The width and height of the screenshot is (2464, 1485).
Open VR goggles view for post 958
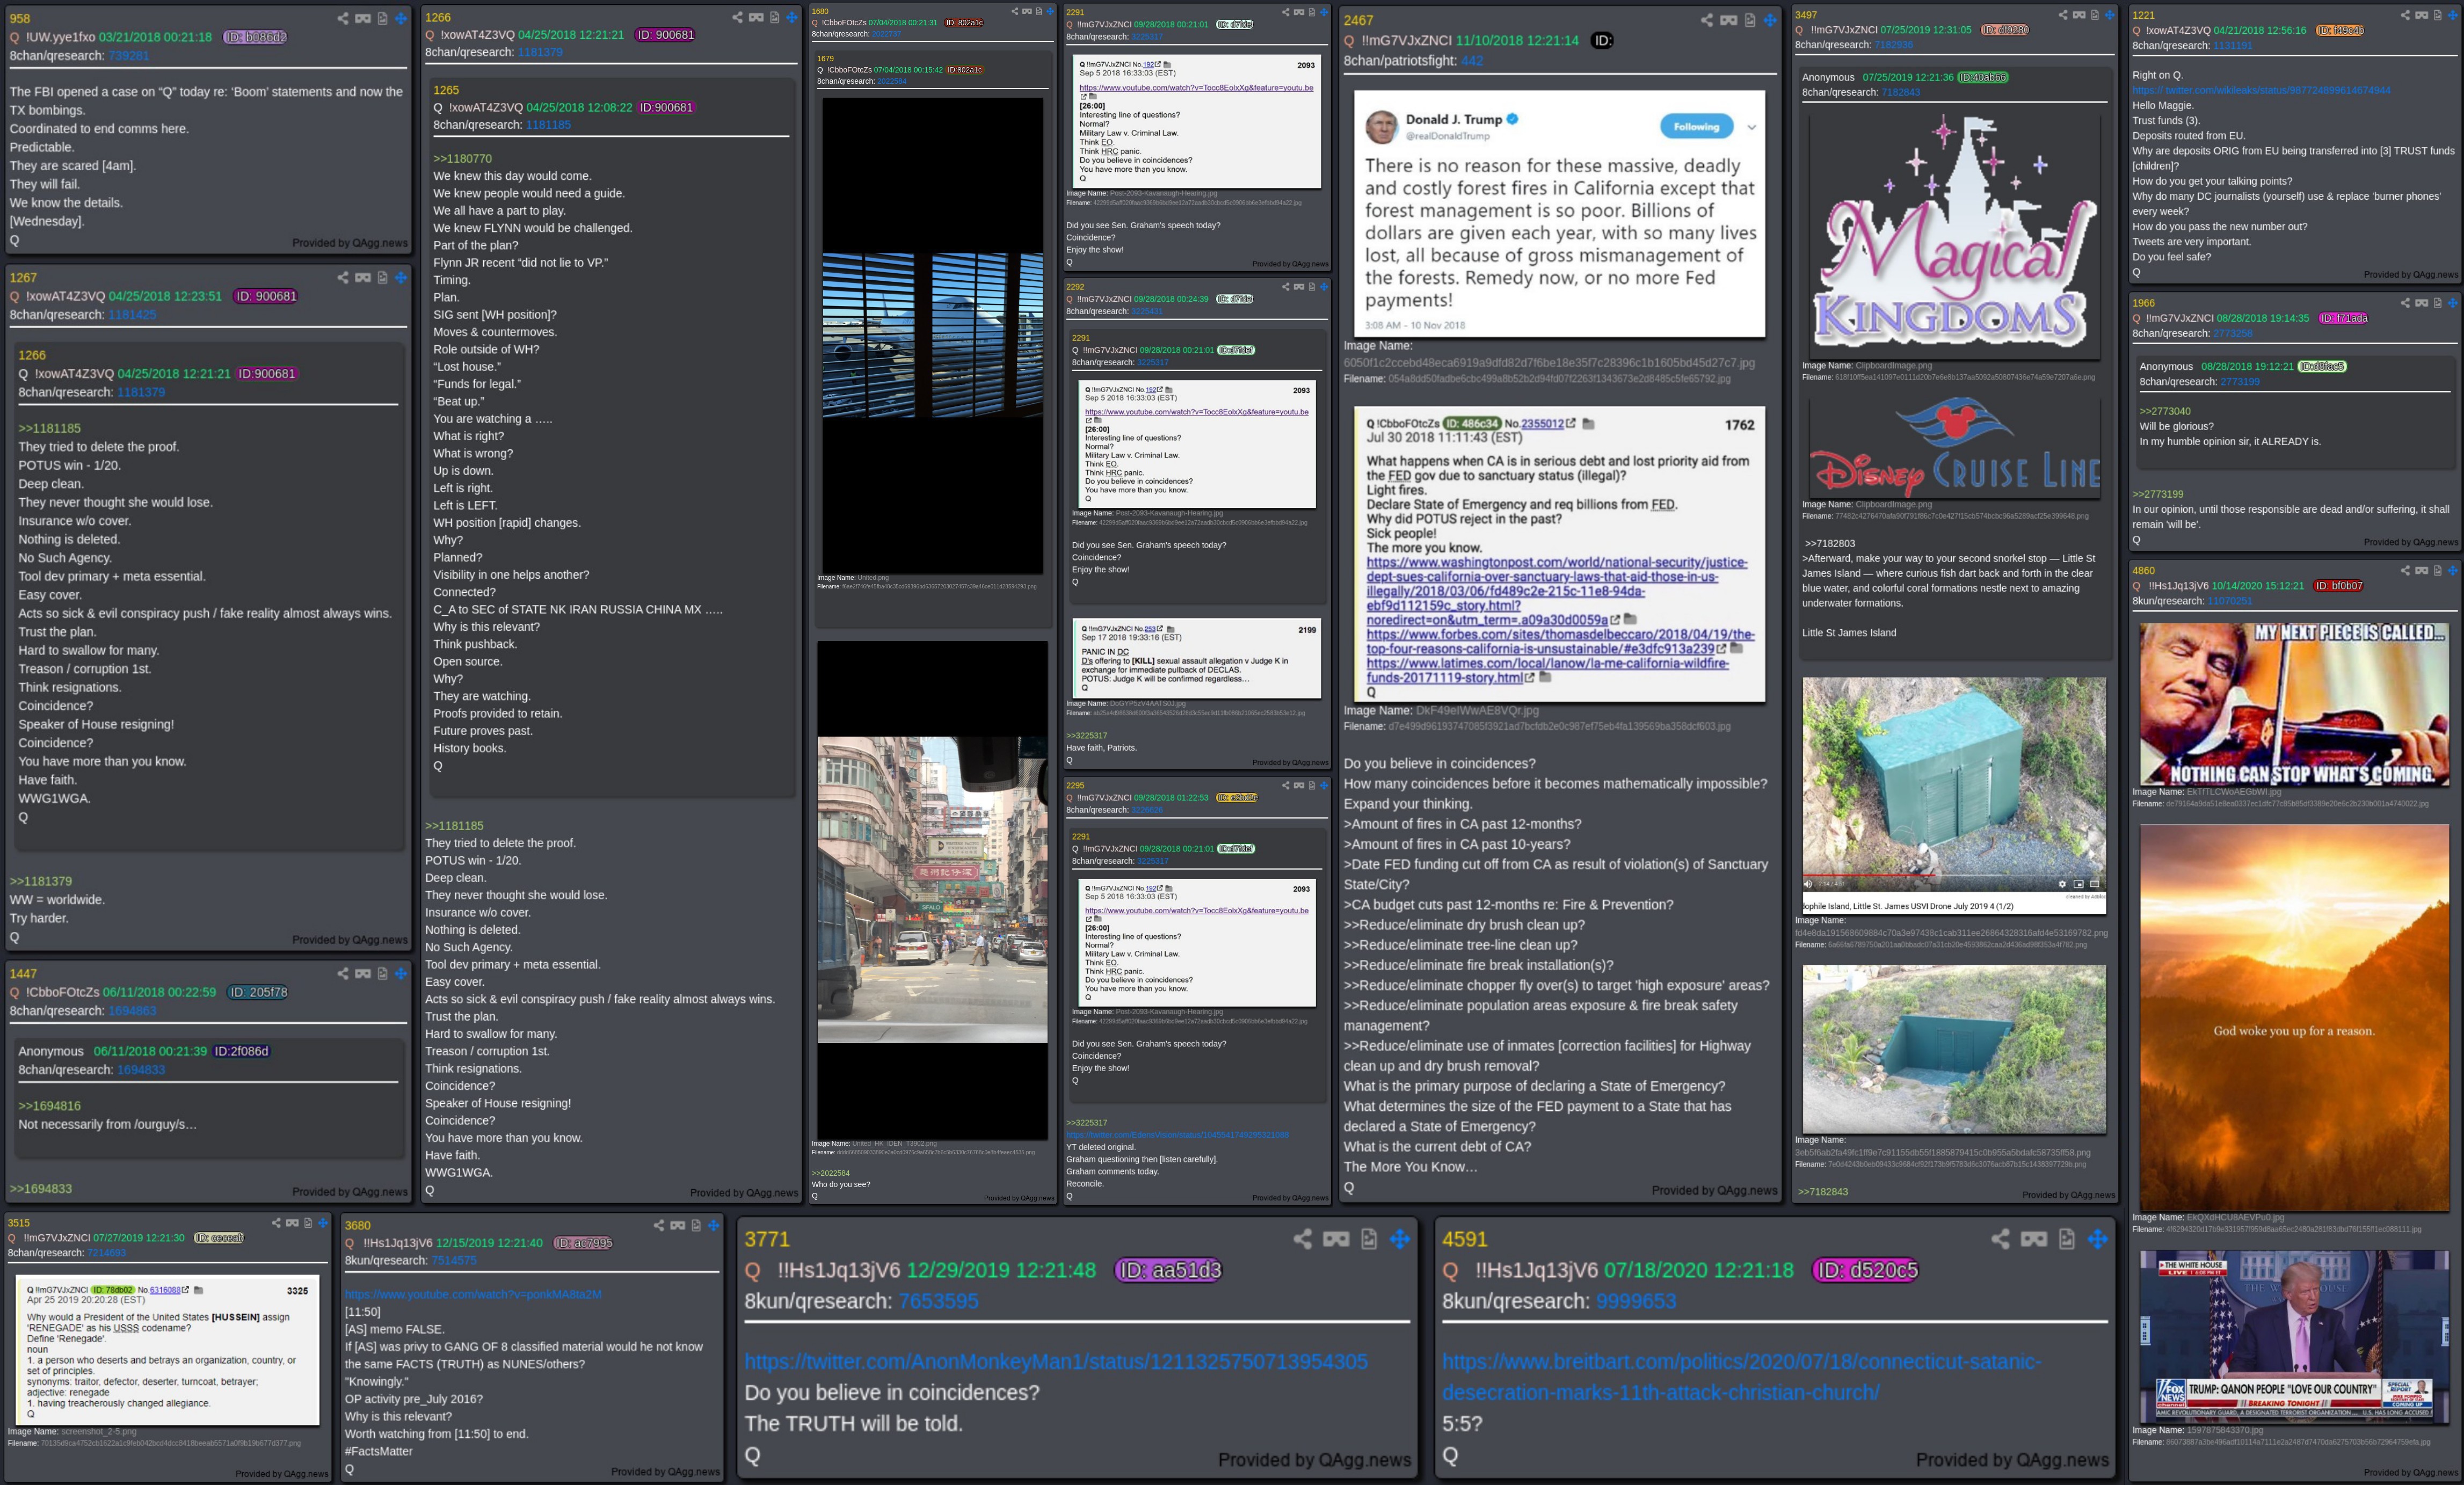(x=363, y=19)
